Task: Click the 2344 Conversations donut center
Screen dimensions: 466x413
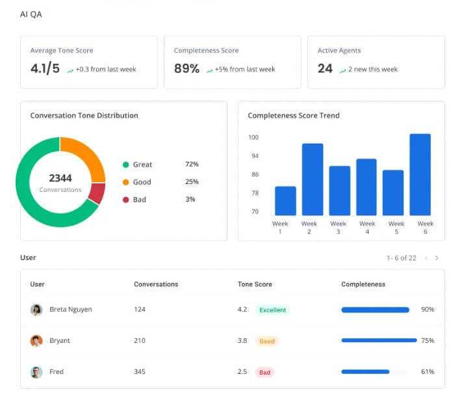Action: point(60,182)
